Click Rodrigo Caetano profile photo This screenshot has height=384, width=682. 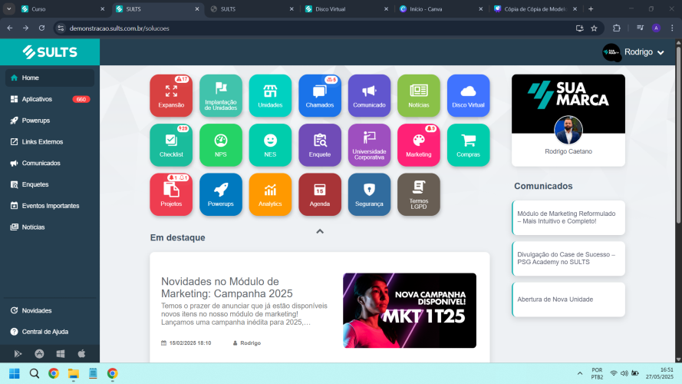tap(568, 130)
